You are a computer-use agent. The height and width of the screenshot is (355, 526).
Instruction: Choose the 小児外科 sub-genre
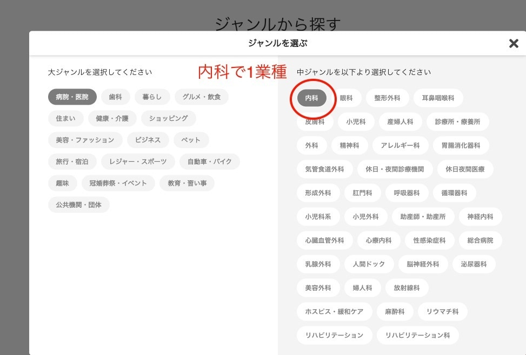366,217
